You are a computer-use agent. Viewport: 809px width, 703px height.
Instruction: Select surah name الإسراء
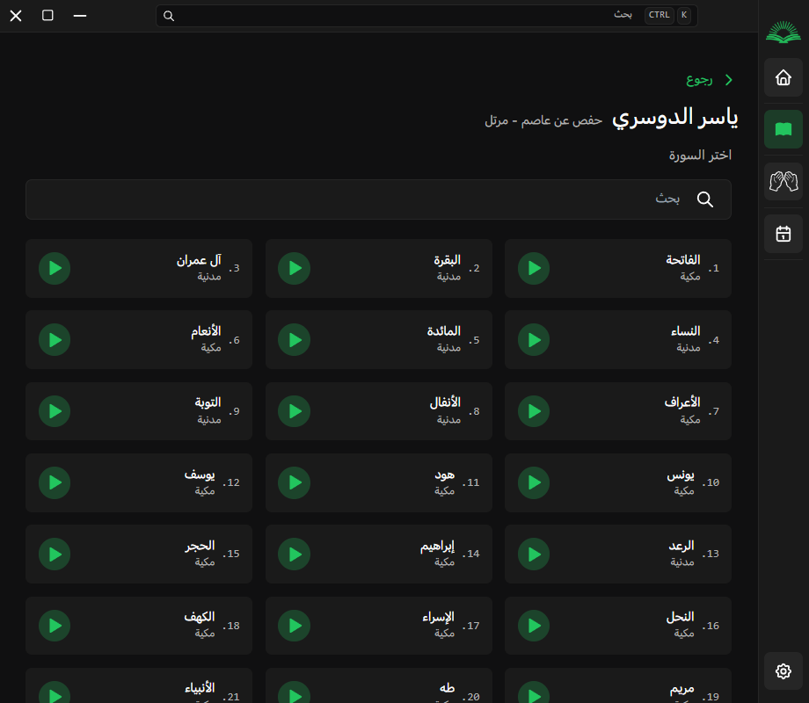439,617
